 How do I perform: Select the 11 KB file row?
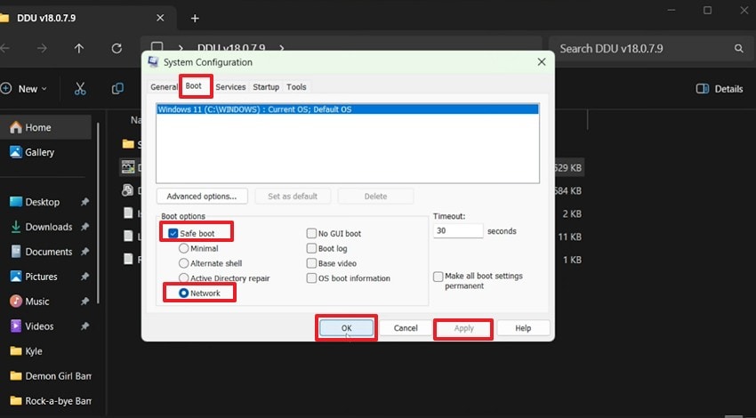(569, 237)
